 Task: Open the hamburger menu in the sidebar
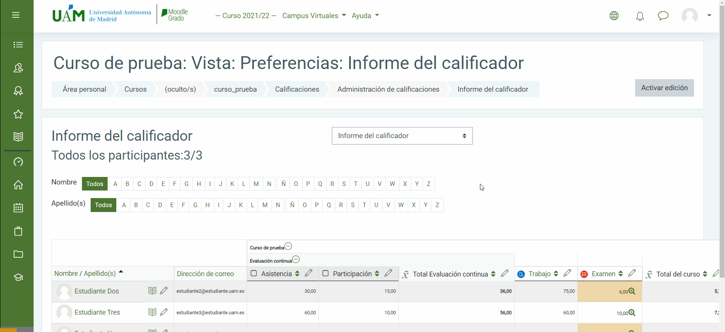coord(16,15)
